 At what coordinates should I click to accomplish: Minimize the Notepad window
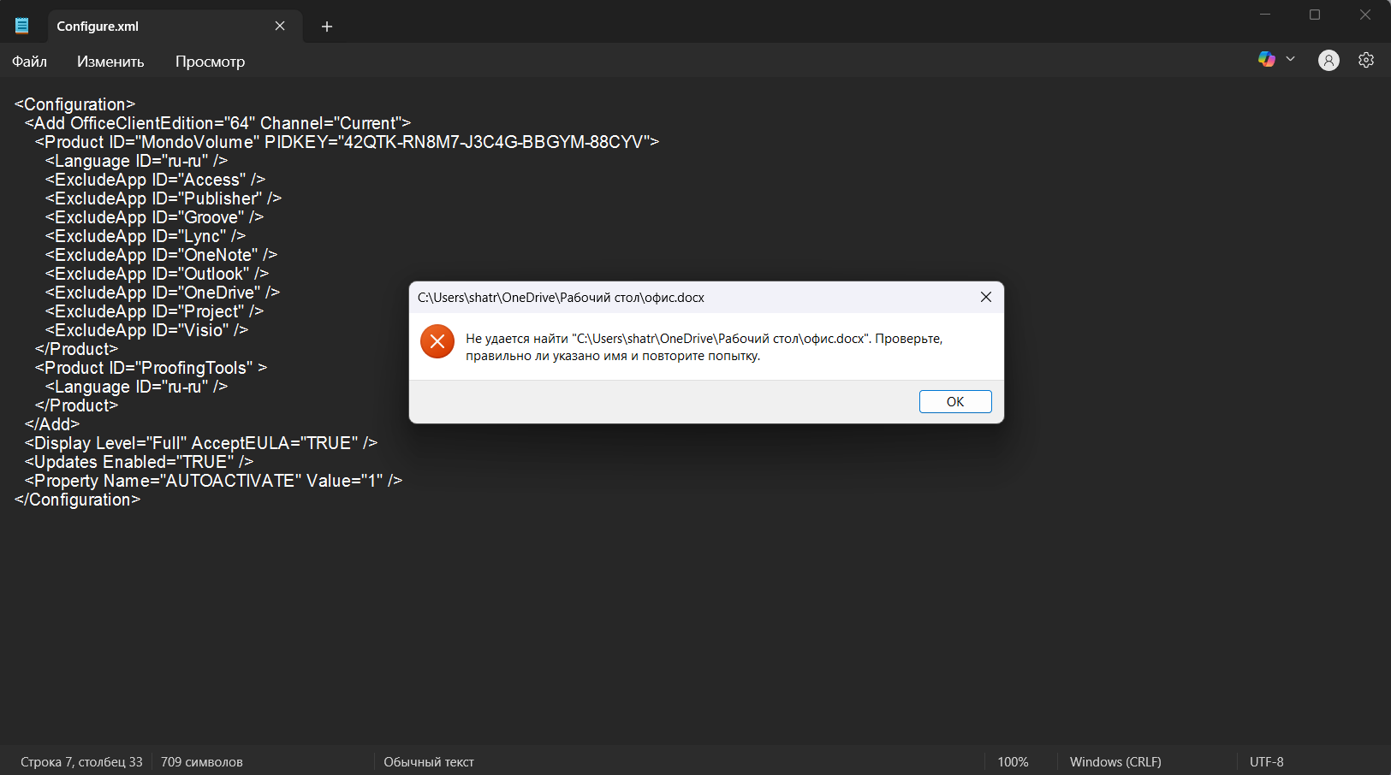point(1265,15)
